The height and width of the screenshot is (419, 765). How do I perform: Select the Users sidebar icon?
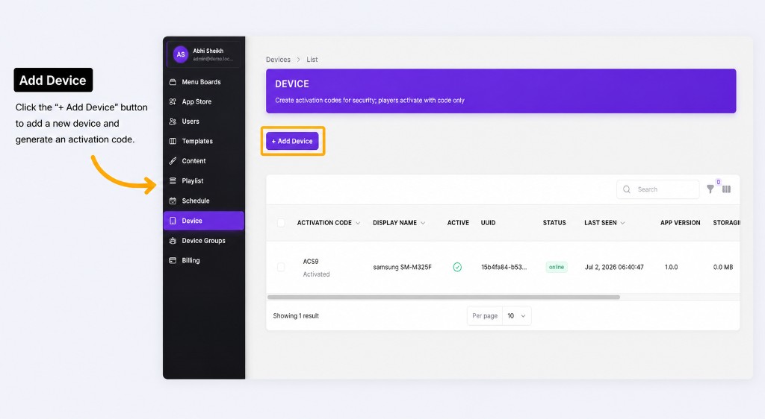(173, 122)
